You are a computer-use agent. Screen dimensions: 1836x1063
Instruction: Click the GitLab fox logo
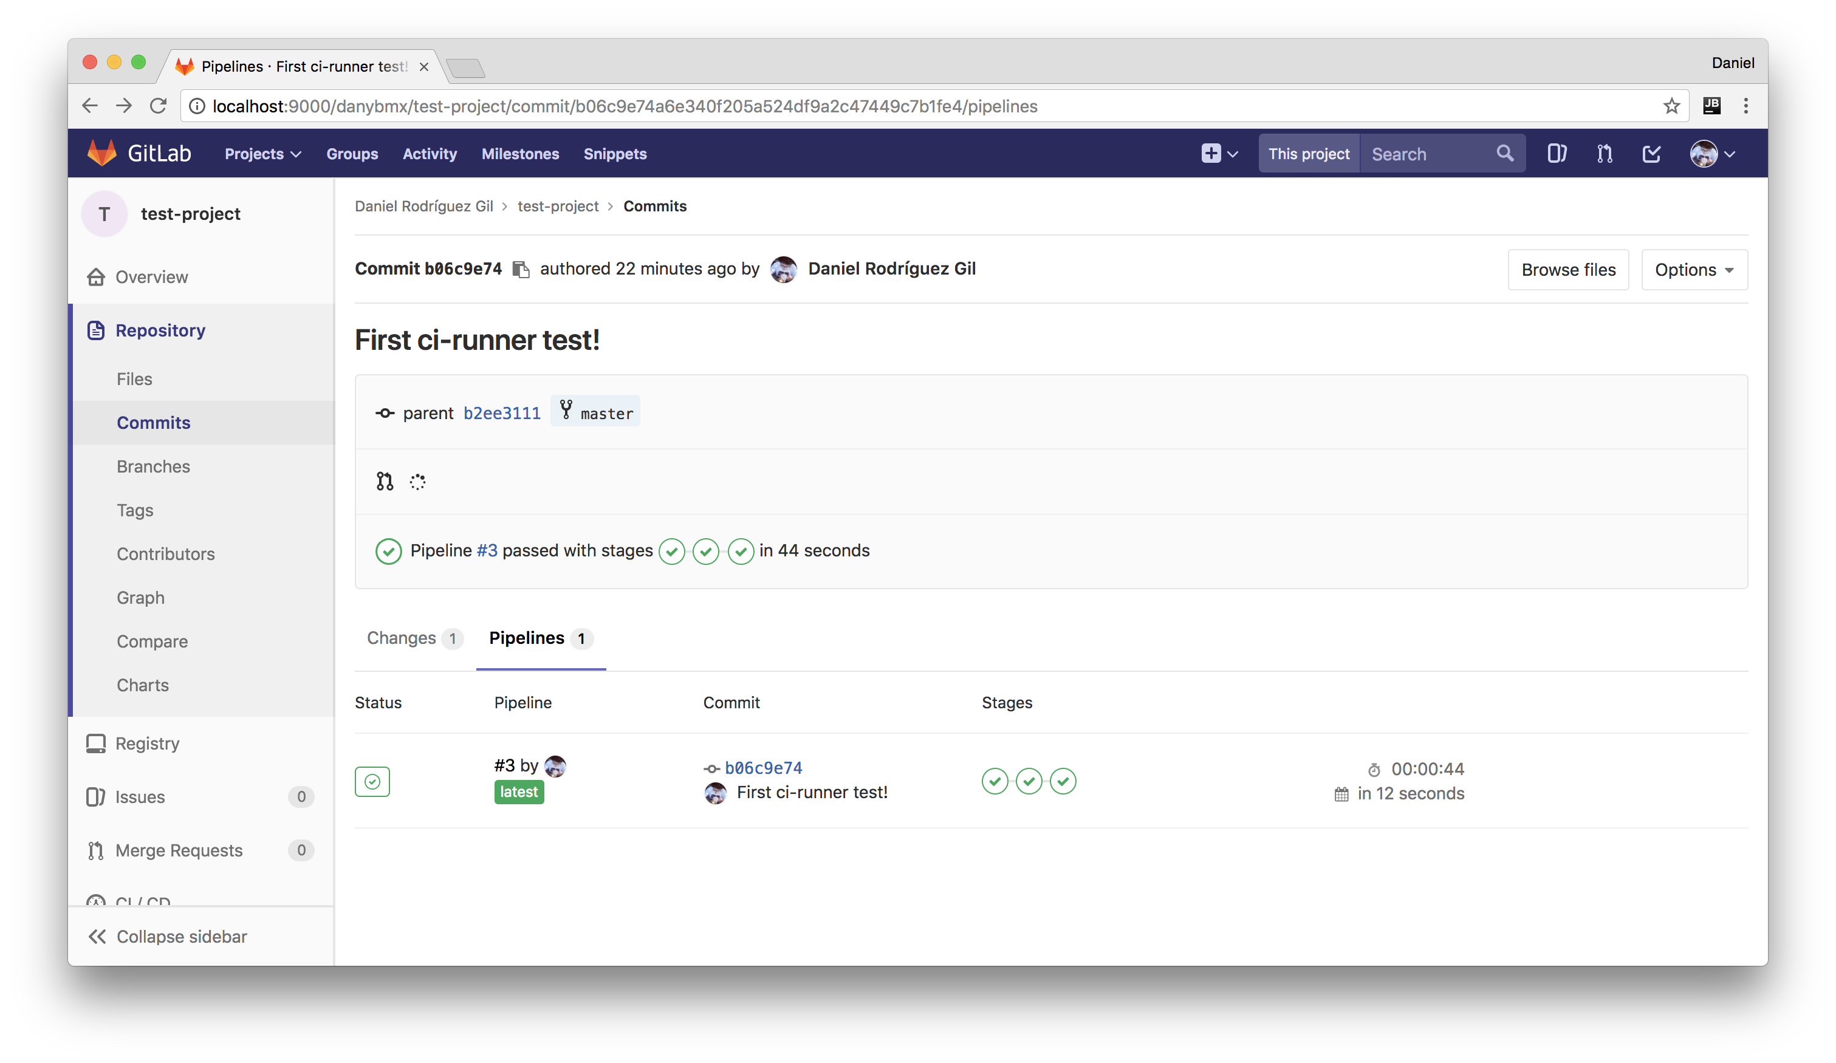click(x=102, y=153)
